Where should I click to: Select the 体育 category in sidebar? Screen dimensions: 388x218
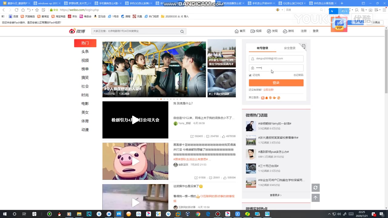[x=85, y=121]
